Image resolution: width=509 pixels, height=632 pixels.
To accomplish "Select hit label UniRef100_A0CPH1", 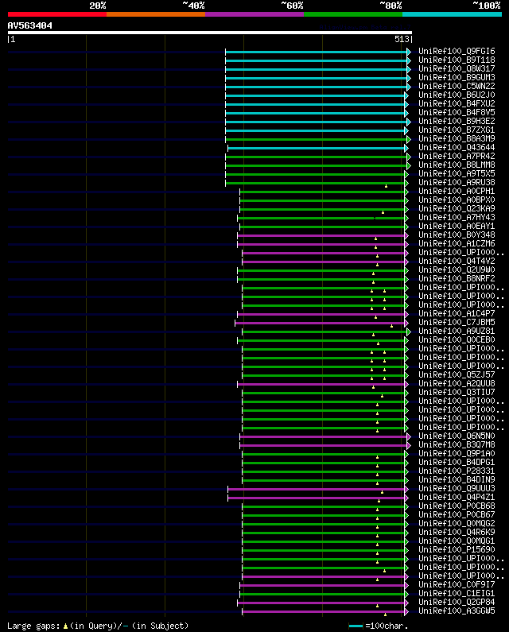I will tap(457, 191).
